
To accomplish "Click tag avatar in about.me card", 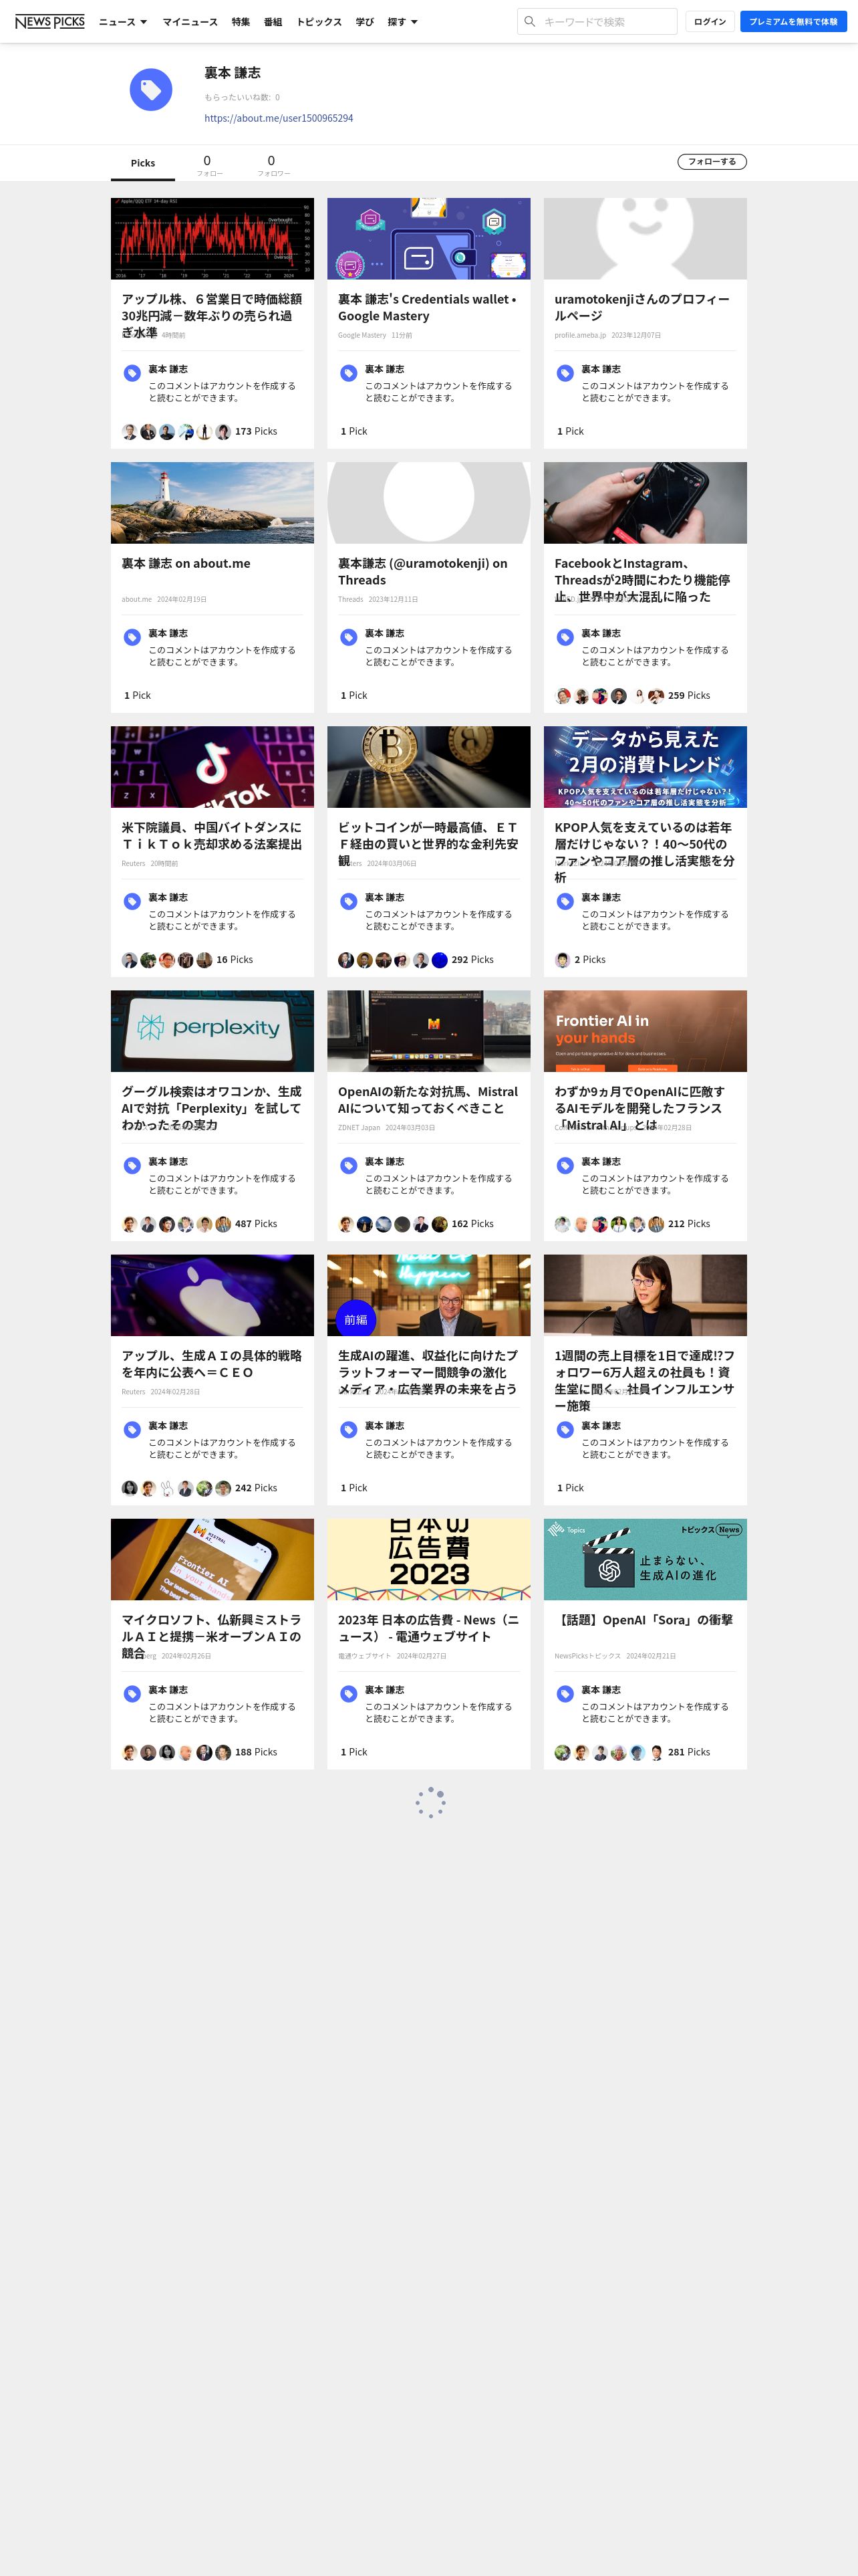I will 132,637.
